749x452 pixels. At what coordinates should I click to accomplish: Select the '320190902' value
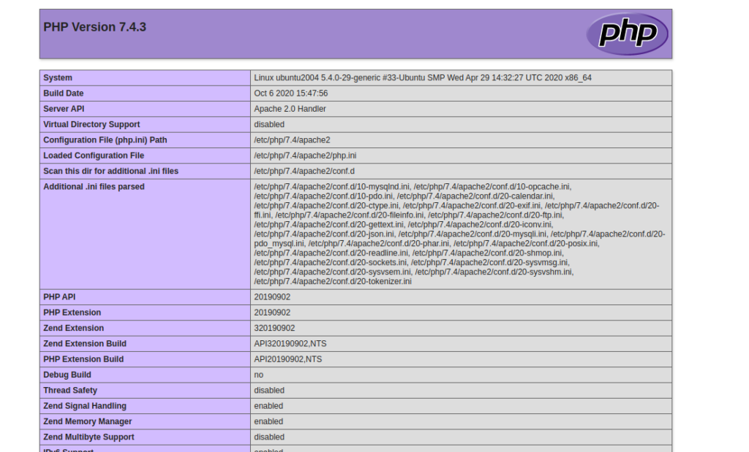tap(275, 328)
